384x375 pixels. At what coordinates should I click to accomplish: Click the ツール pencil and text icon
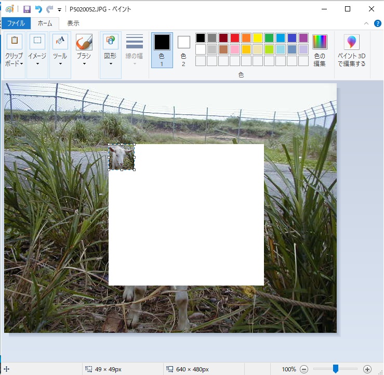pos(60,41)
